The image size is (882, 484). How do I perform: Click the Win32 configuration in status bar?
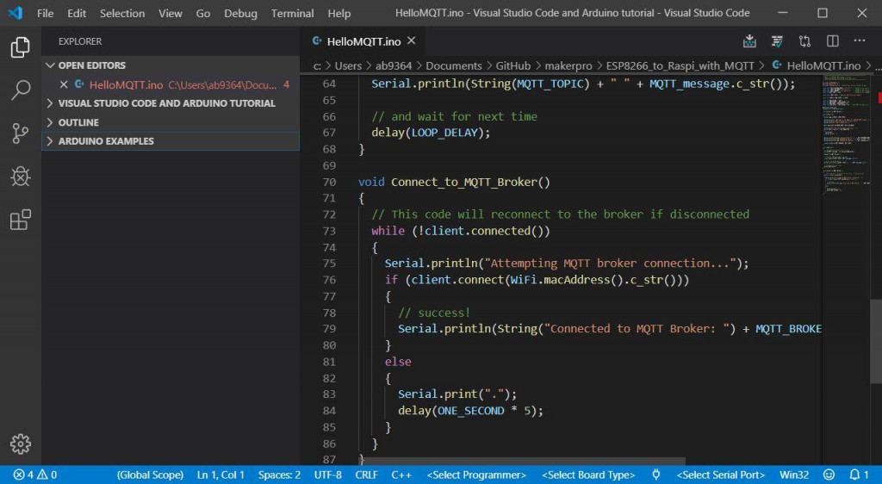(793, 475)
